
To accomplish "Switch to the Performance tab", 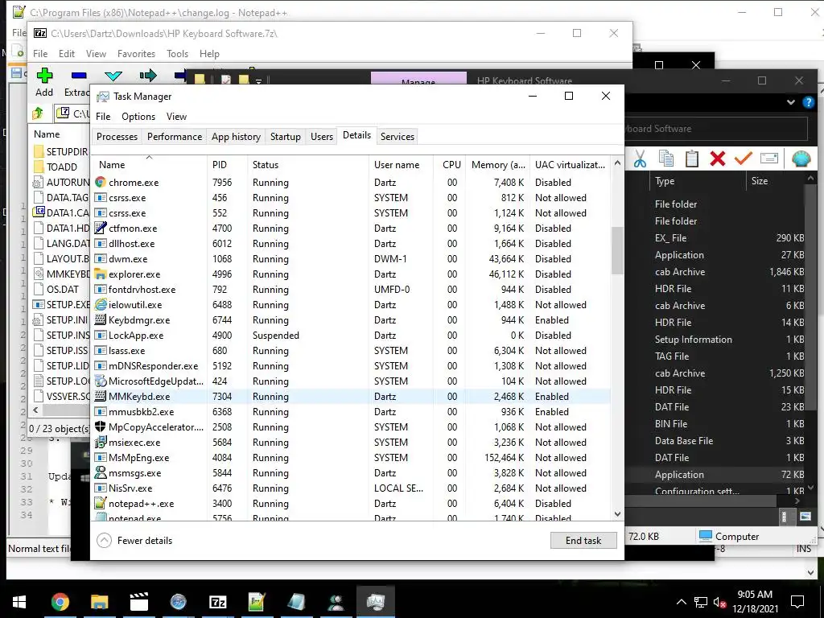I will (175, 137).
